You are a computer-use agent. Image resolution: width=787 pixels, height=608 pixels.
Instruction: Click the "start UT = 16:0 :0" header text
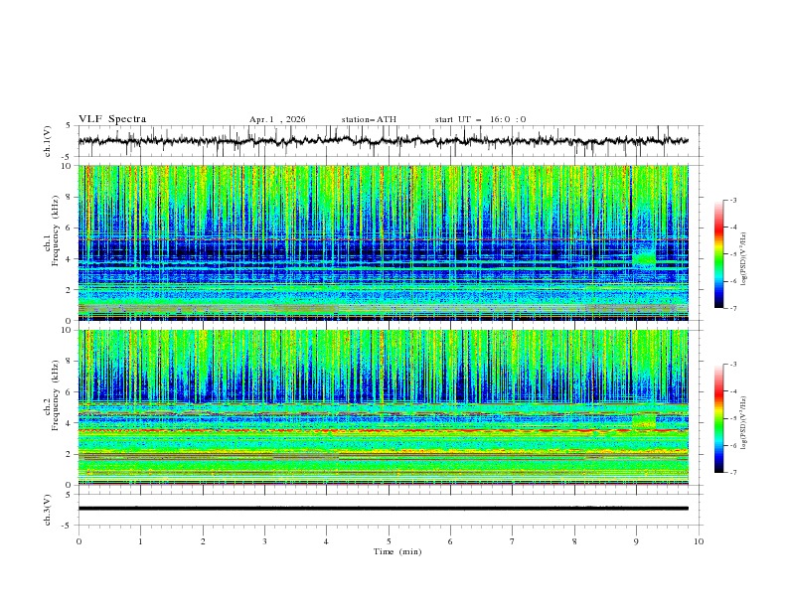(x=480, y=119)
